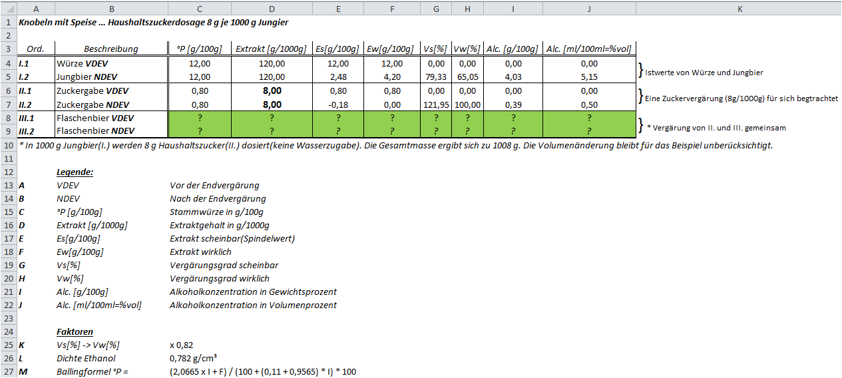Select green Extrakt cell in Flaschenbier VDEV row
The image size is (842, 378).
[x=272, y=118]
